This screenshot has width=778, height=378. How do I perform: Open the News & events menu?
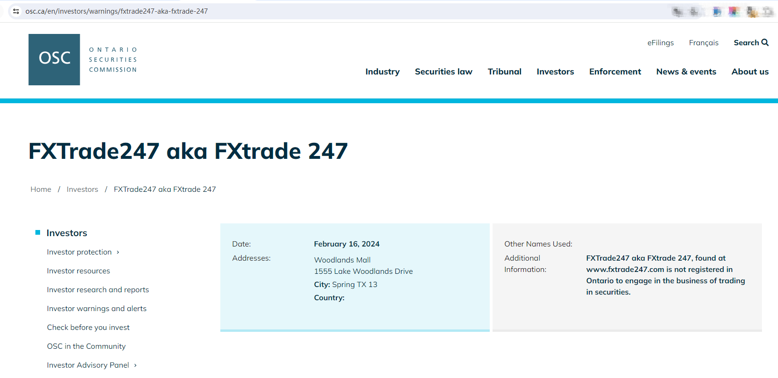click(x=686, y=72)
